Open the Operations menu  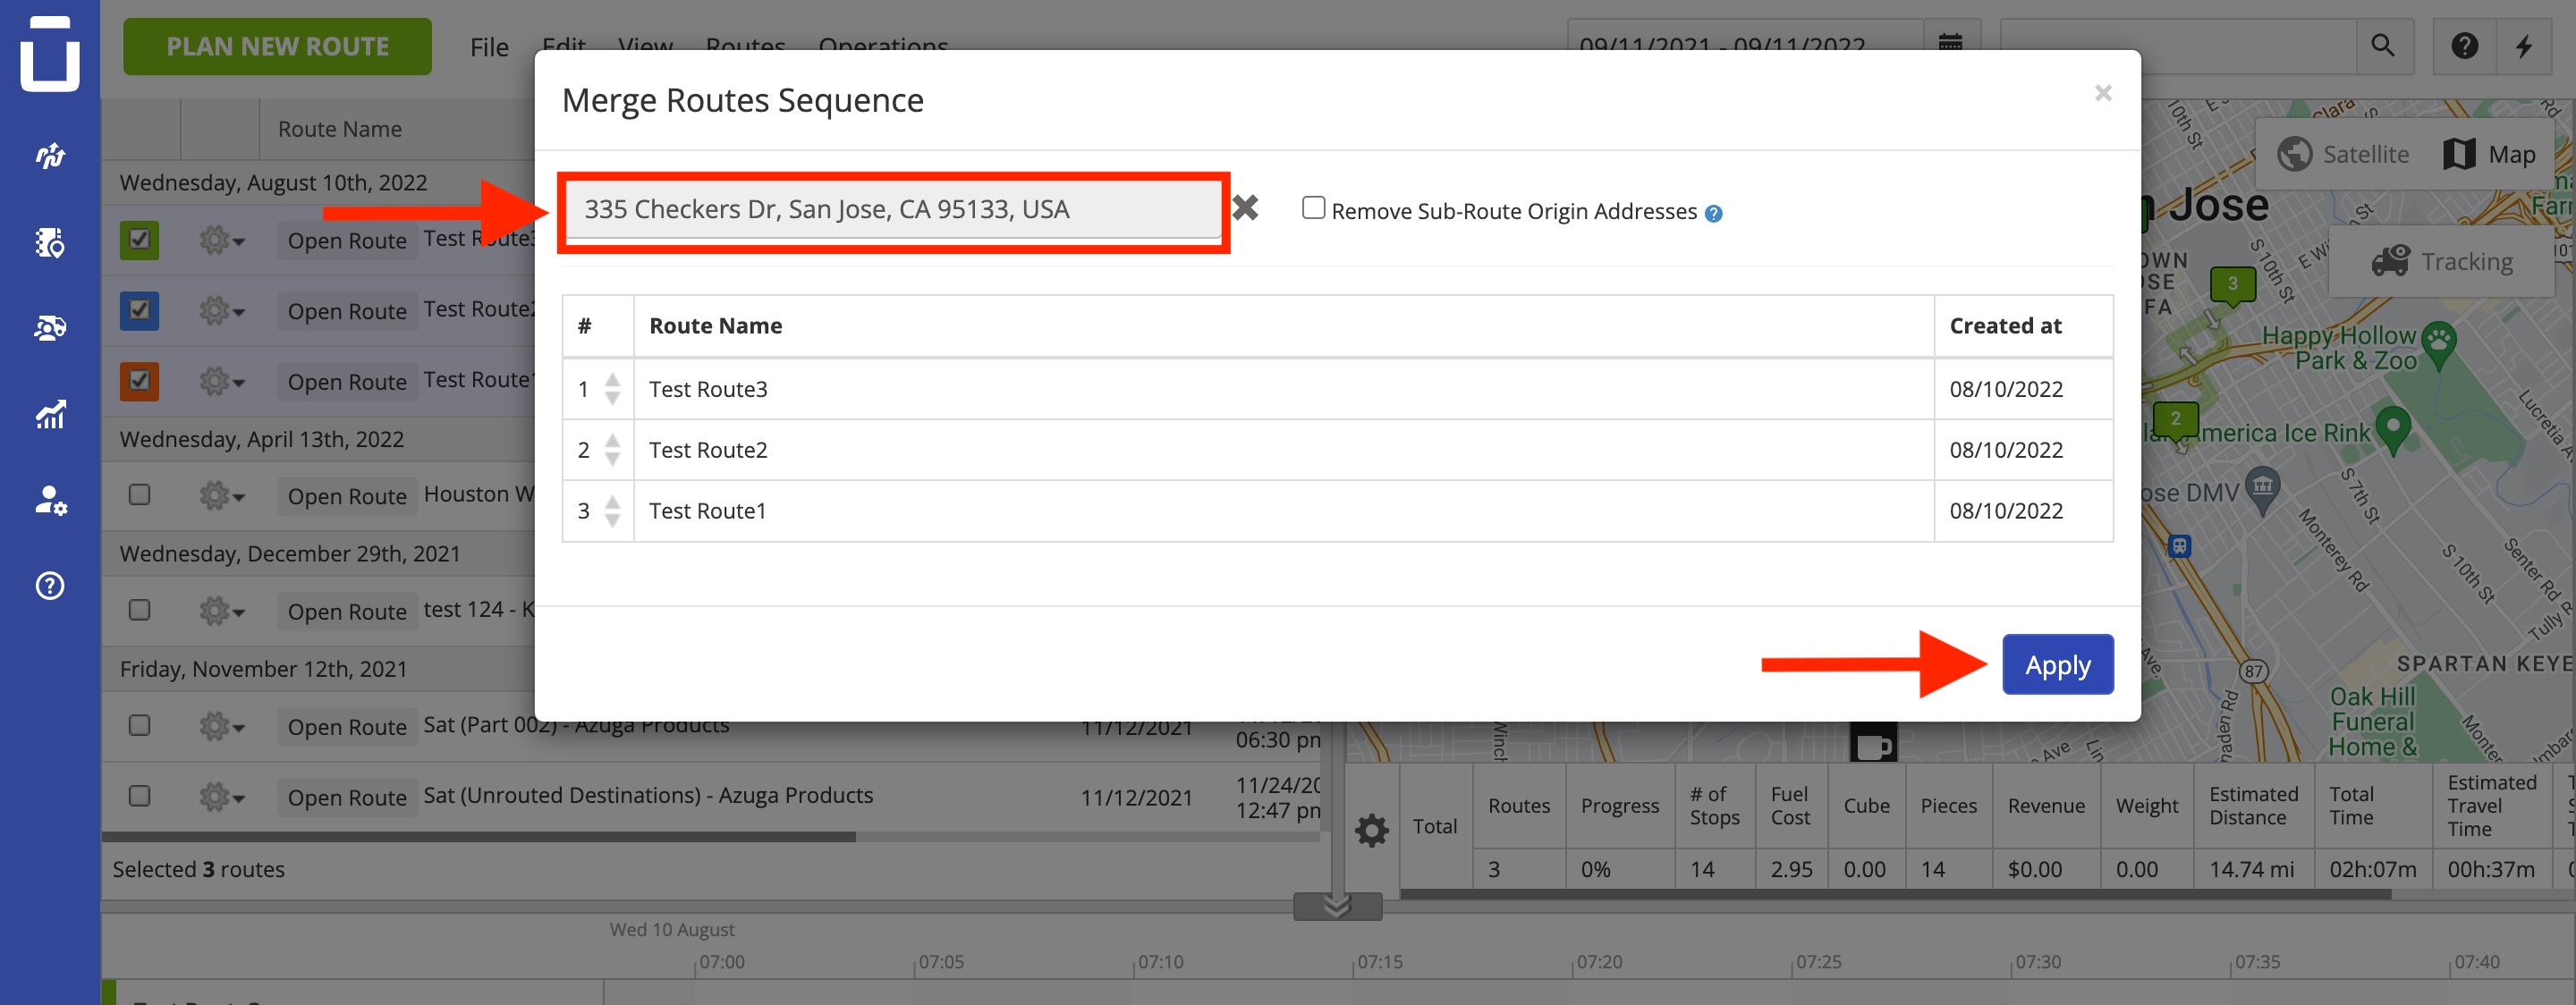pos(883,46)
